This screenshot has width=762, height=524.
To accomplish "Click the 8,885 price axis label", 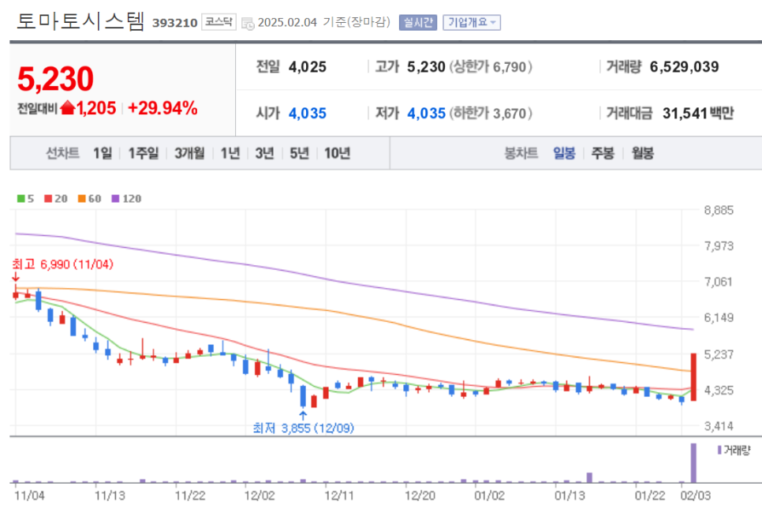I will click(719, 211).
